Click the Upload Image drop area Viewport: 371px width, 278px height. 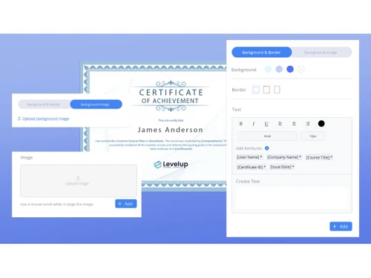[x=79, y=181]
